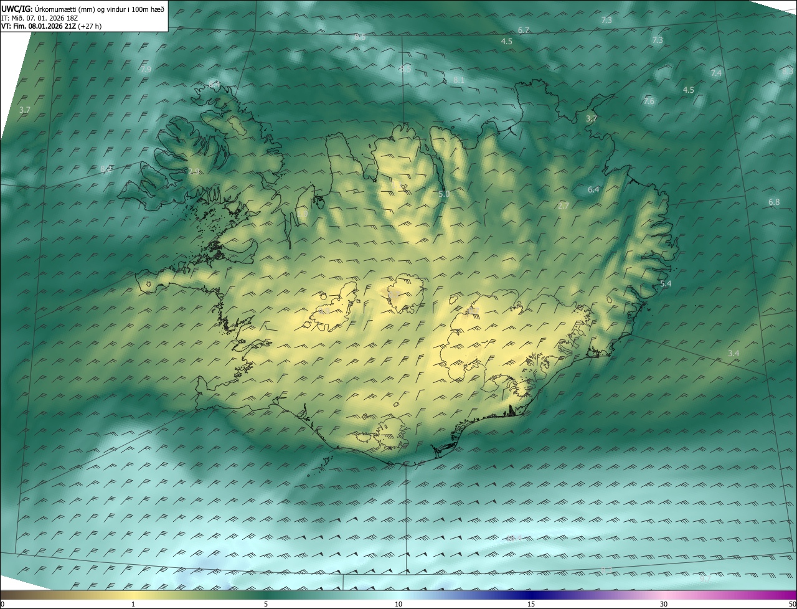Click the 0 tick label on the color scale
Screen dimensions: 797x609
[x=2, y=604]
